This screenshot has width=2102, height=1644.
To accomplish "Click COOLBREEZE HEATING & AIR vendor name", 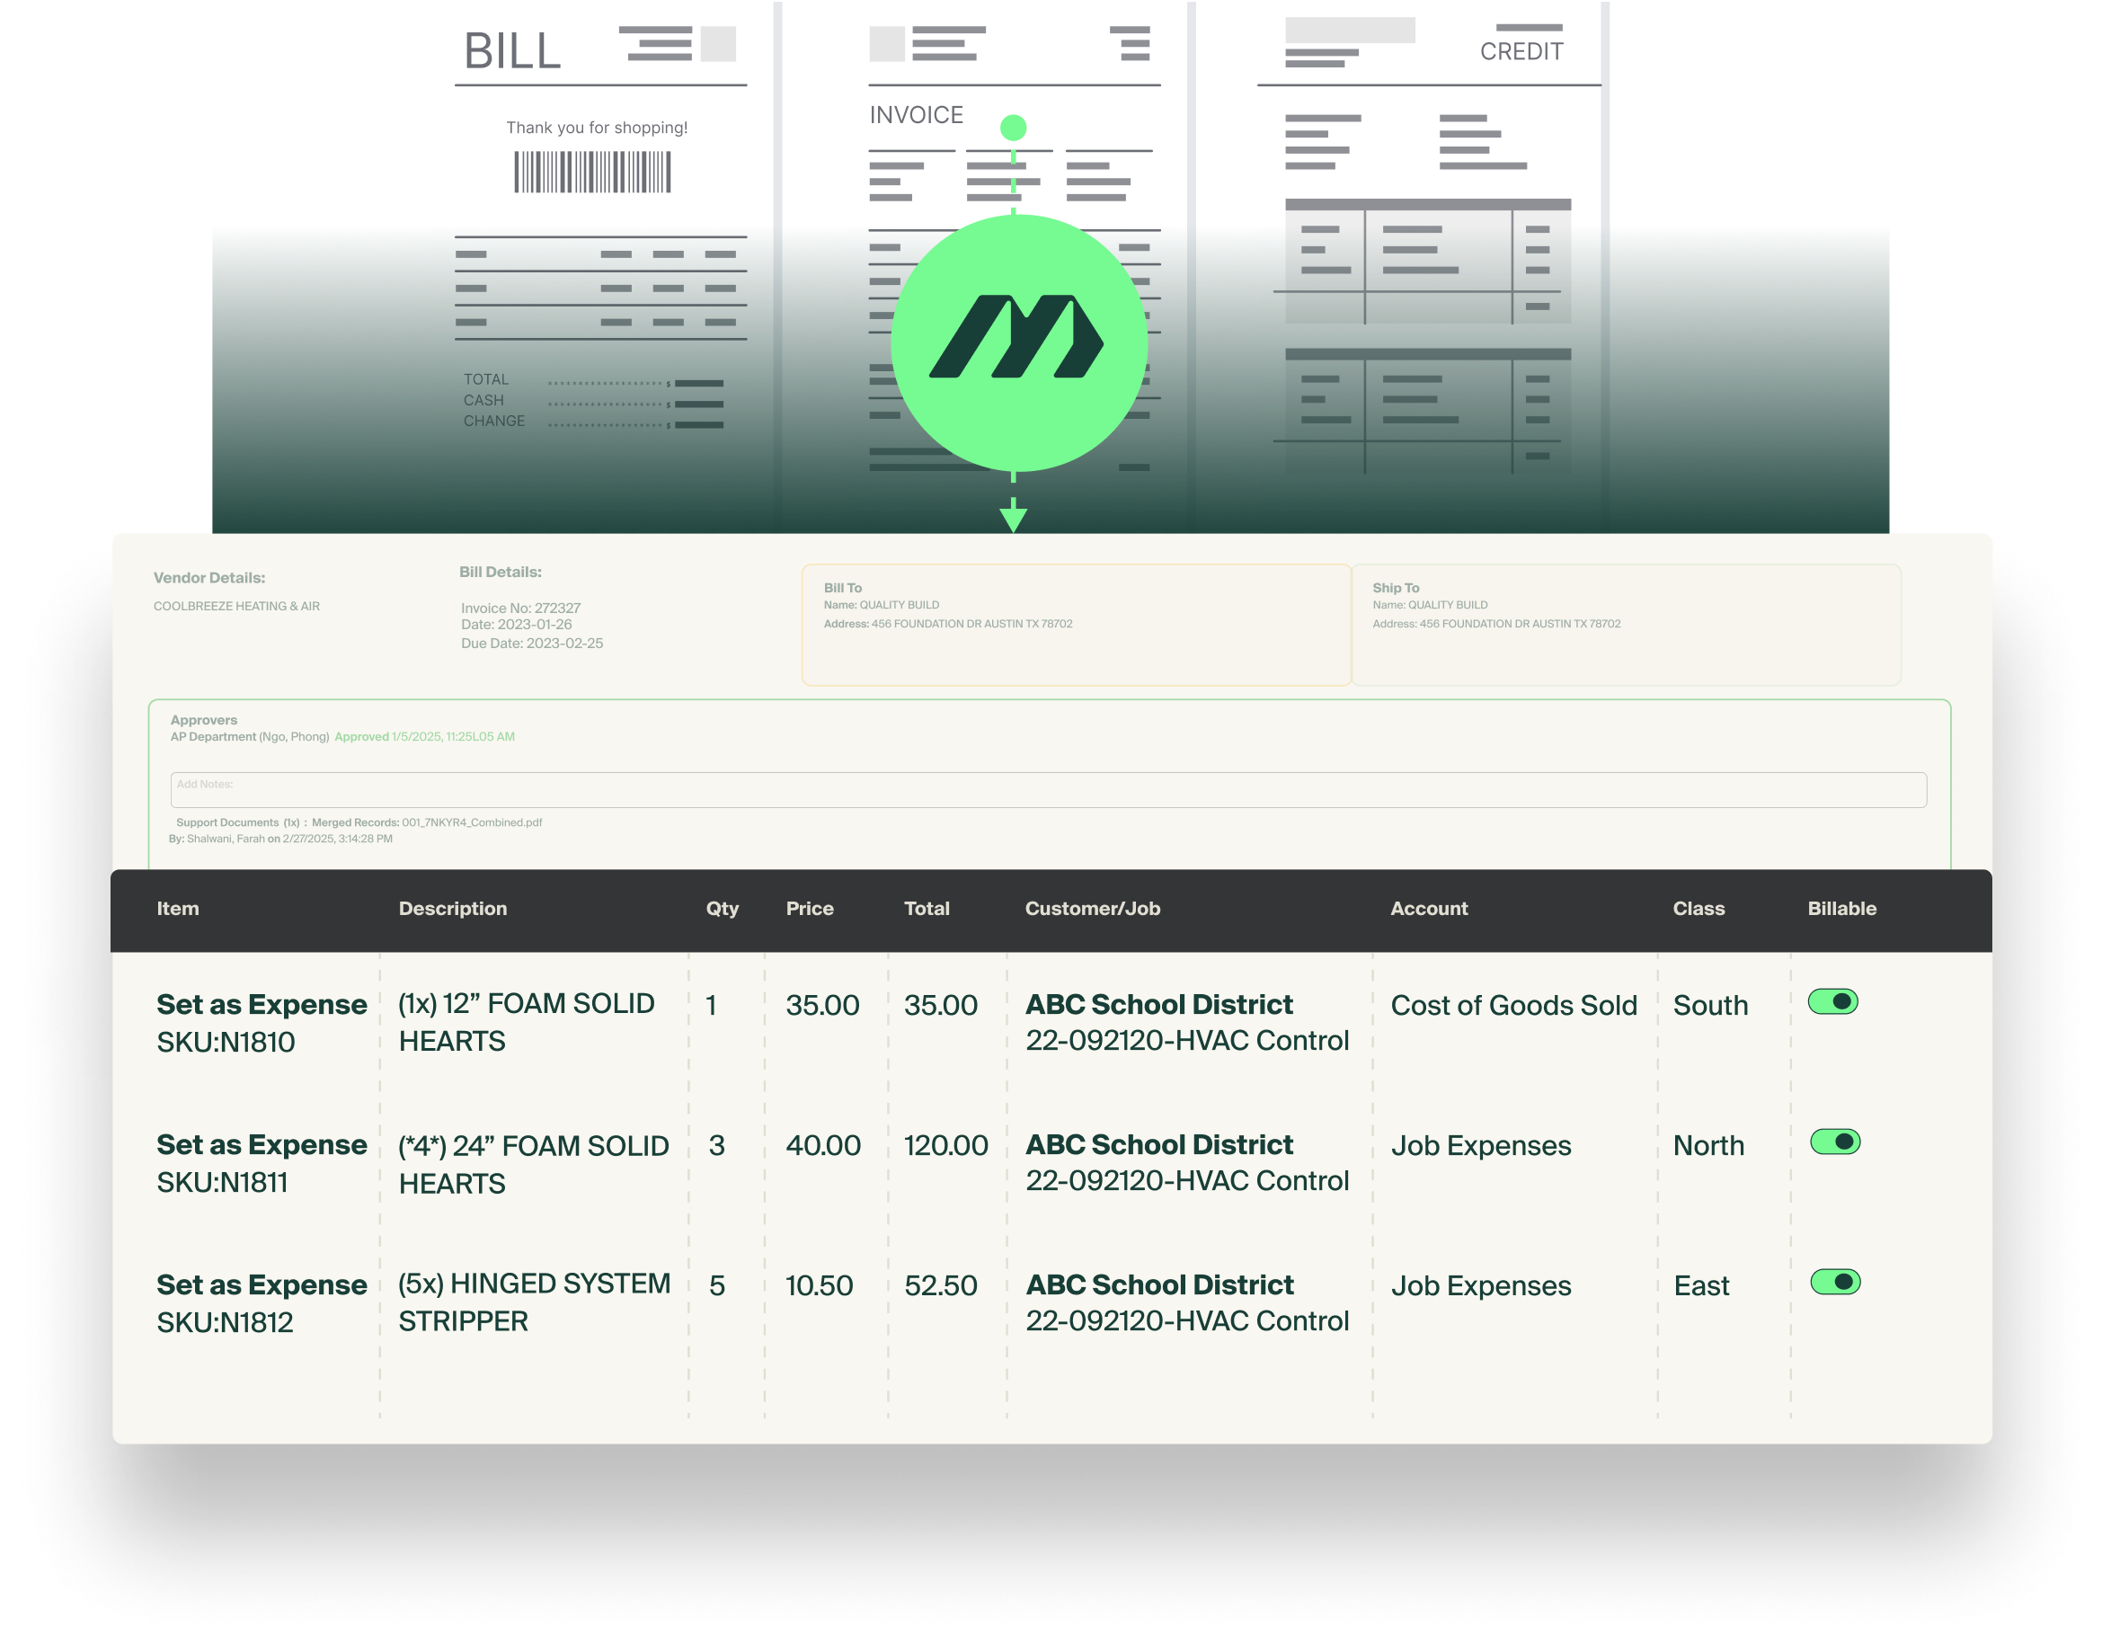I will tap(236, 607).
